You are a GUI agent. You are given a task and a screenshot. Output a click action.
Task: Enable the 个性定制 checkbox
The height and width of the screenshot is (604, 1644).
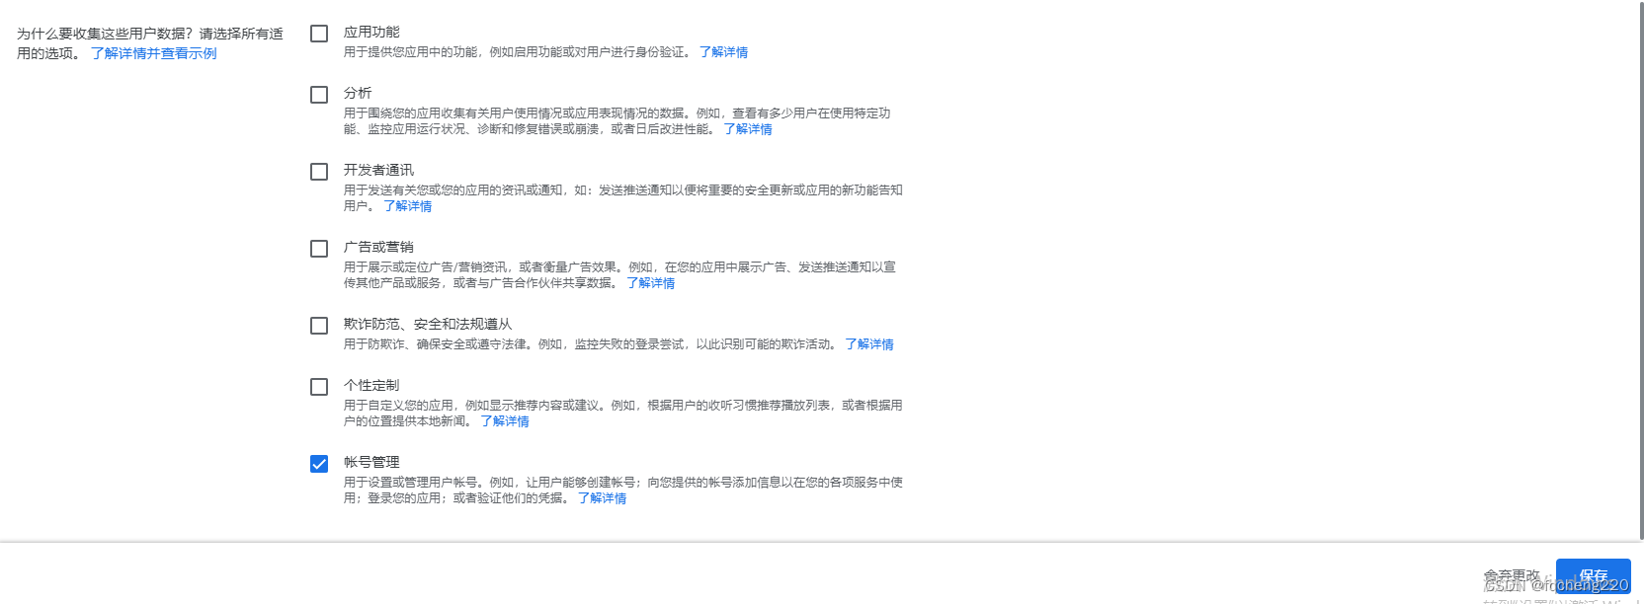[x=319, y=387]
